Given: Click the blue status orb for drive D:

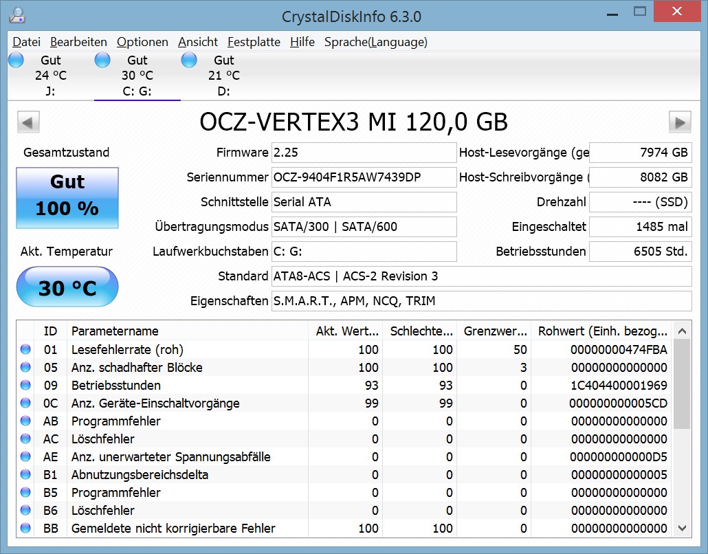Looking at the screenshot, I should point(189,60).
